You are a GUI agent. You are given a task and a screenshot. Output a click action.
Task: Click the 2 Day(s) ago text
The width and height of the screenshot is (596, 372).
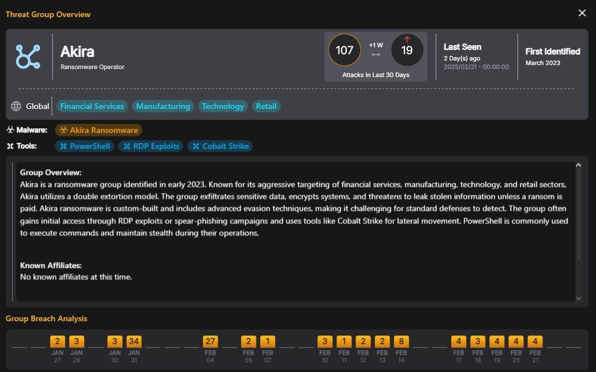coord(462,58)
